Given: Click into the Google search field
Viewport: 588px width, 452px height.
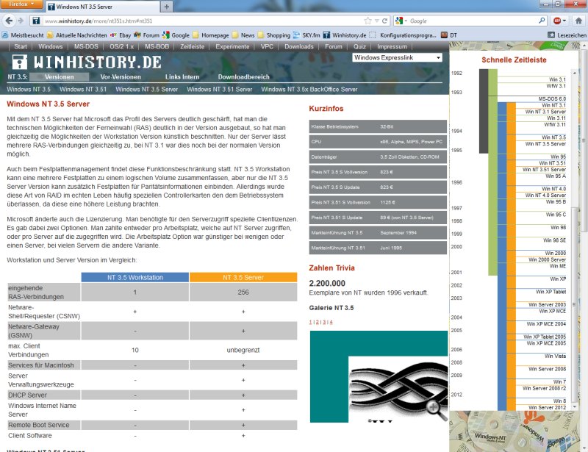Looking at the screenshot, I should pyautogui.click(x=473, y=21).
